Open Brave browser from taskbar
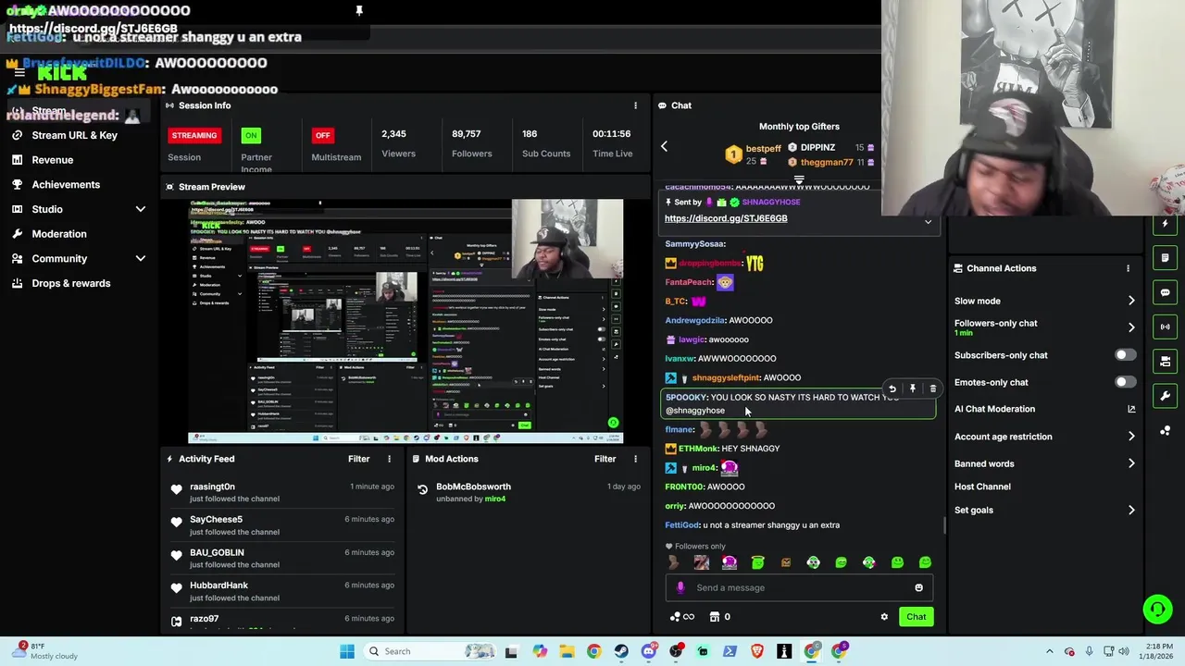 pyautogui.click(x=757, y=651)
